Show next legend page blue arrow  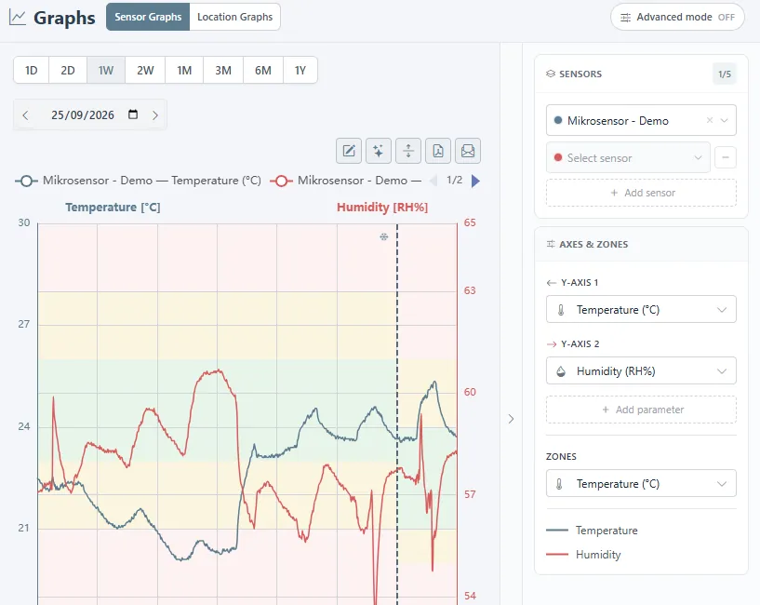click(475, 181)
